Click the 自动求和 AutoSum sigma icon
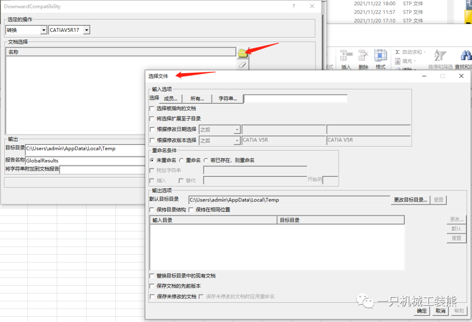The height and width of the screenshot is (322, 472). 397,52
